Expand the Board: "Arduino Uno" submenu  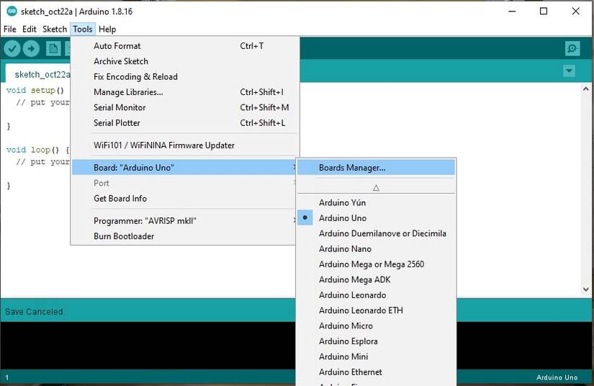tap(184, 167)
